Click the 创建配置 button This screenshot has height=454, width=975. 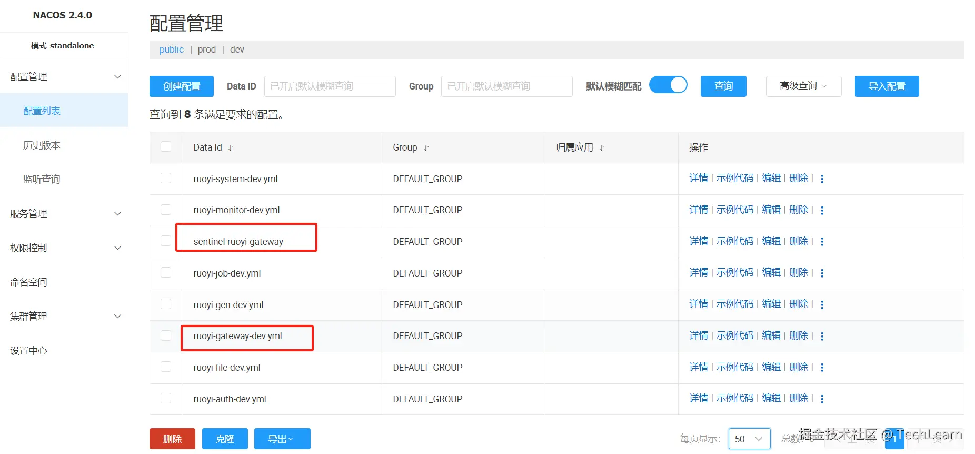coord(182,86)
